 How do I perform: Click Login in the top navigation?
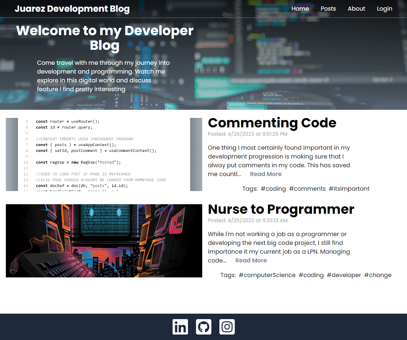tap(384, 9)
